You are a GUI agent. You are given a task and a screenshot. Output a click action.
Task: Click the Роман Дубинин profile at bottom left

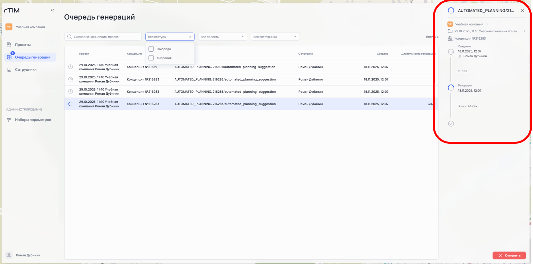click(x=28, y=255)
